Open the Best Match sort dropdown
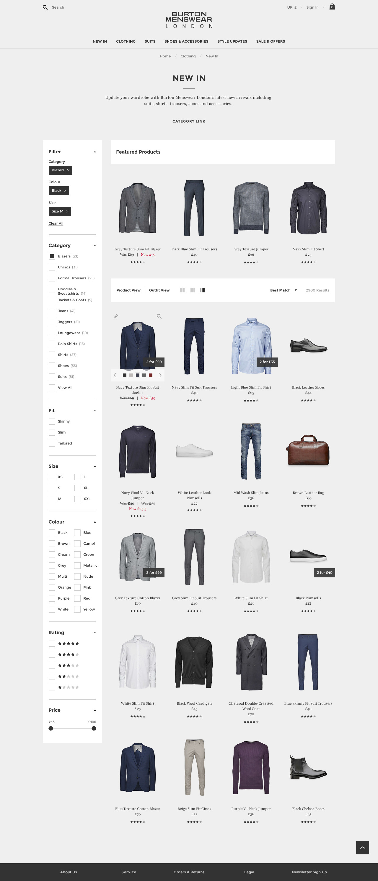 click(x=283, y=290)
